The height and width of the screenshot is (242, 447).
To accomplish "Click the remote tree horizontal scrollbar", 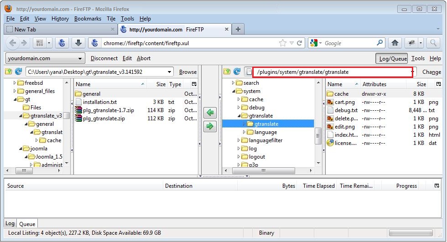I will tap(264, 170).
